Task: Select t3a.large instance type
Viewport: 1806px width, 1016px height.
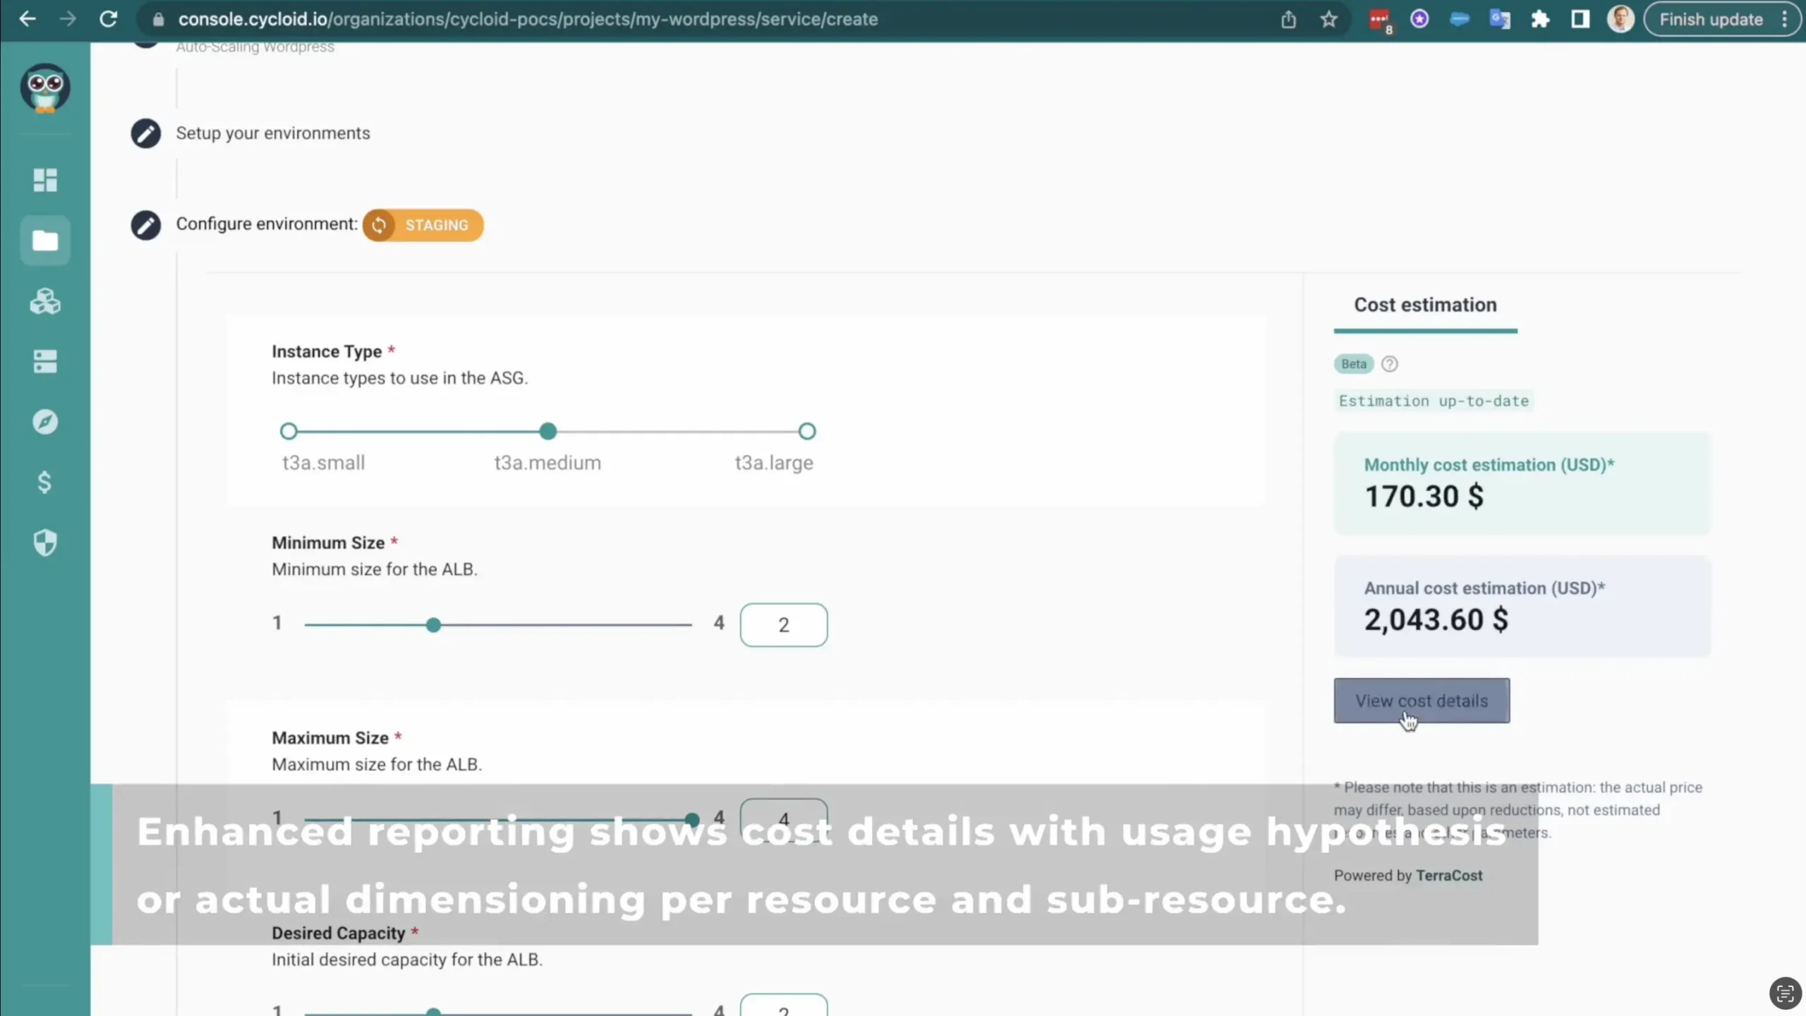Action: point(807,431)
